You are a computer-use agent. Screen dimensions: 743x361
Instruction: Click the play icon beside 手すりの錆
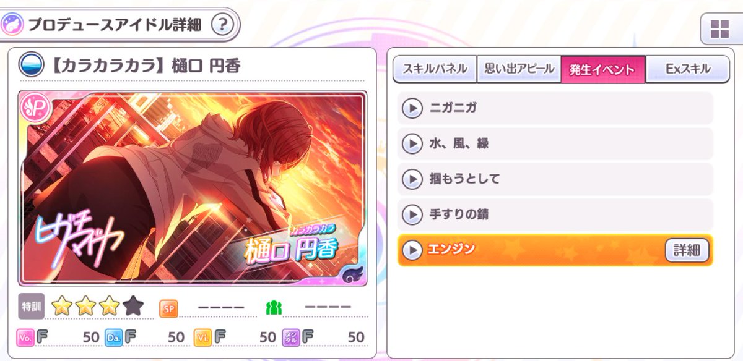coord(412,215)
